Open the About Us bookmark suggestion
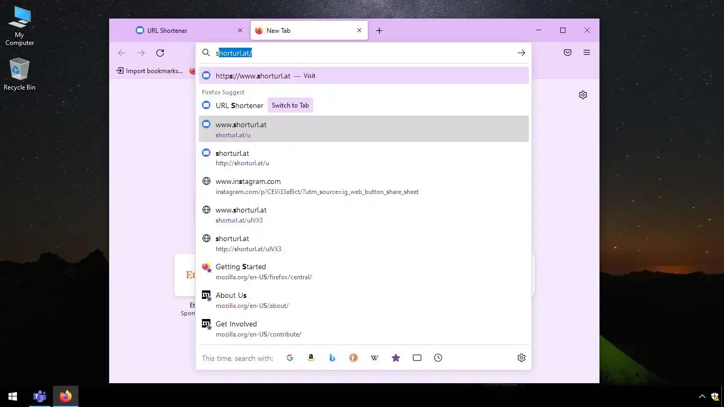Image resolution: width=724 pixels, height=407 pixels. pos(364,300)
